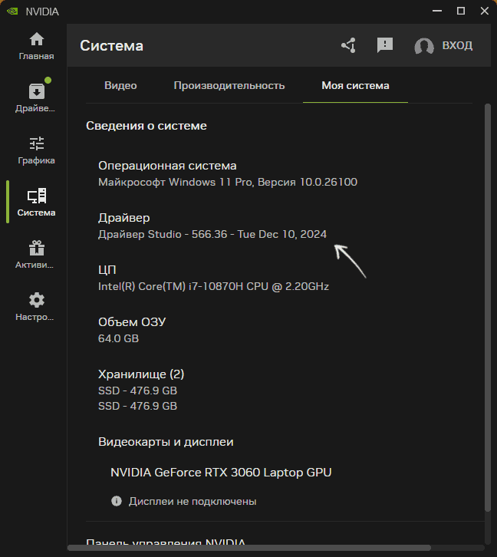Open the Графика settings section
Image resolution: width=497 pixels, height=557 pixels.
click(x=36, y=150)
